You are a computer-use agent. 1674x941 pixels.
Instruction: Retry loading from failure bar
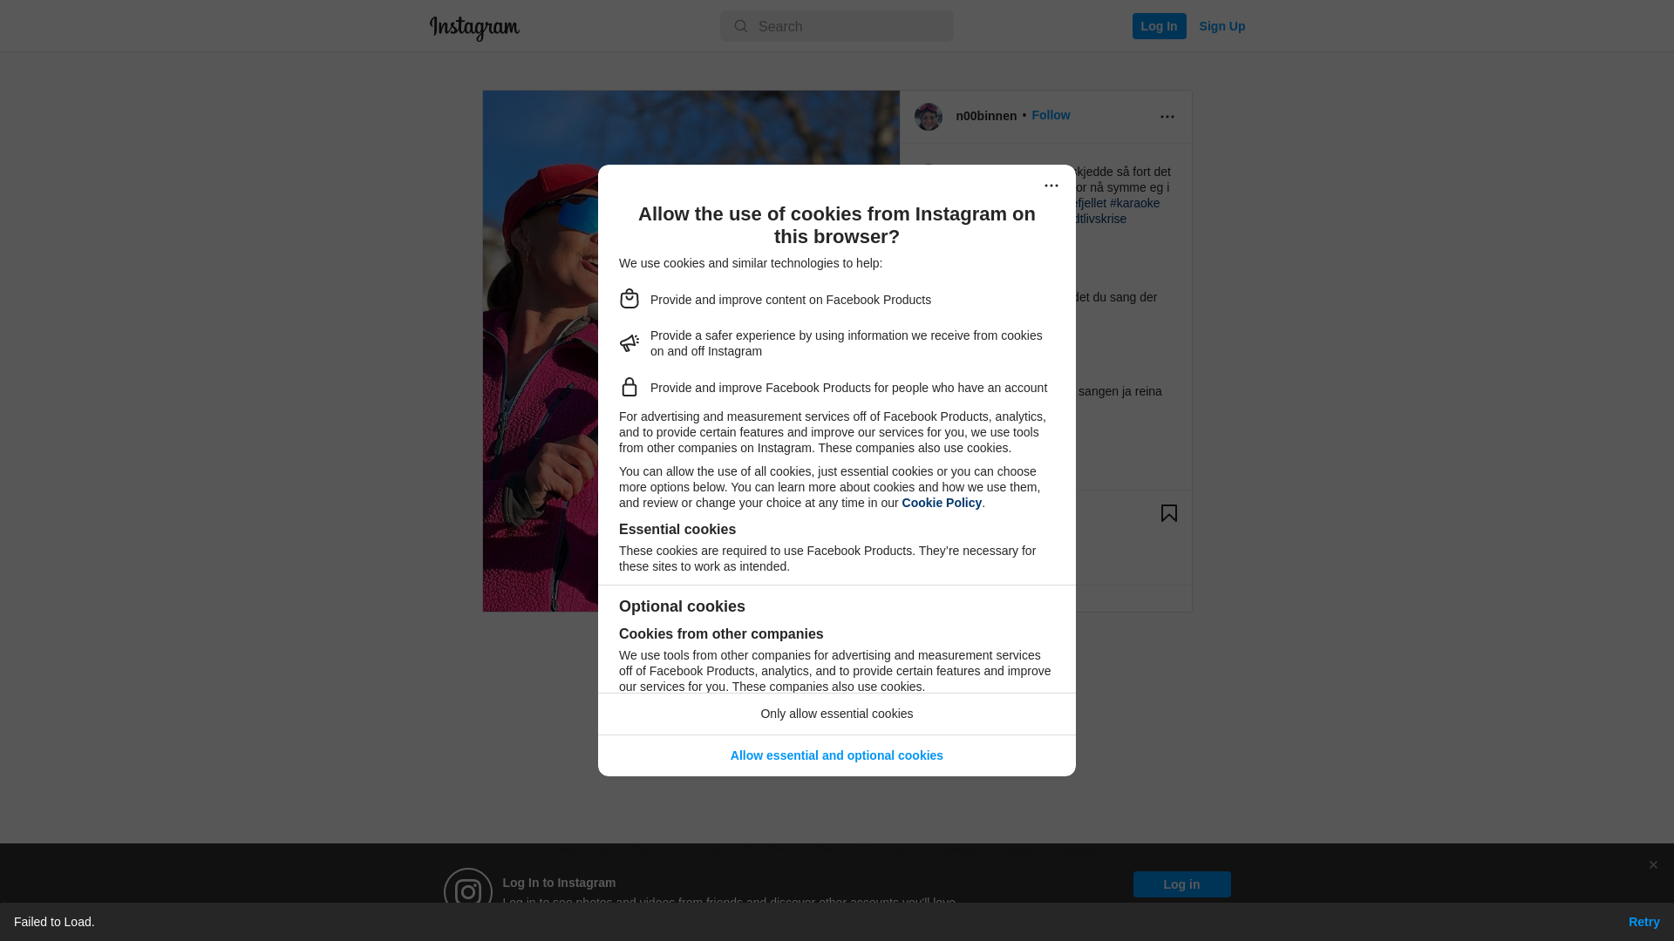1644,922
